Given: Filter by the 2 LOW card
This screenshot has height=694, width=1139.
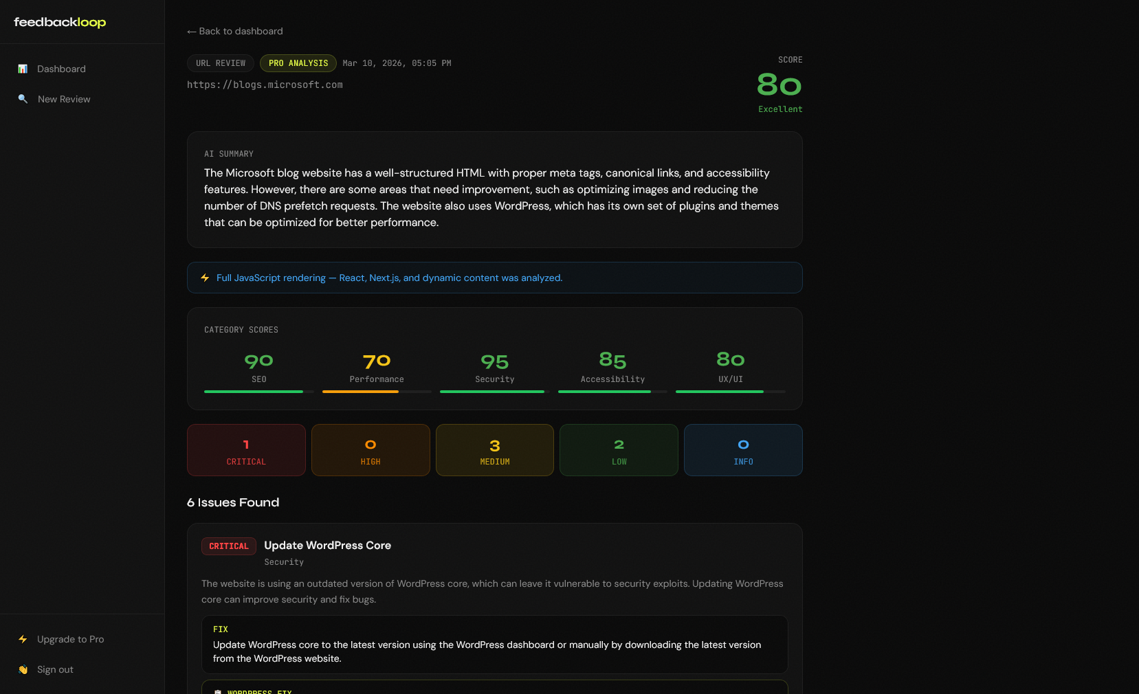Looking at the screenshot, I should [619, 450].
